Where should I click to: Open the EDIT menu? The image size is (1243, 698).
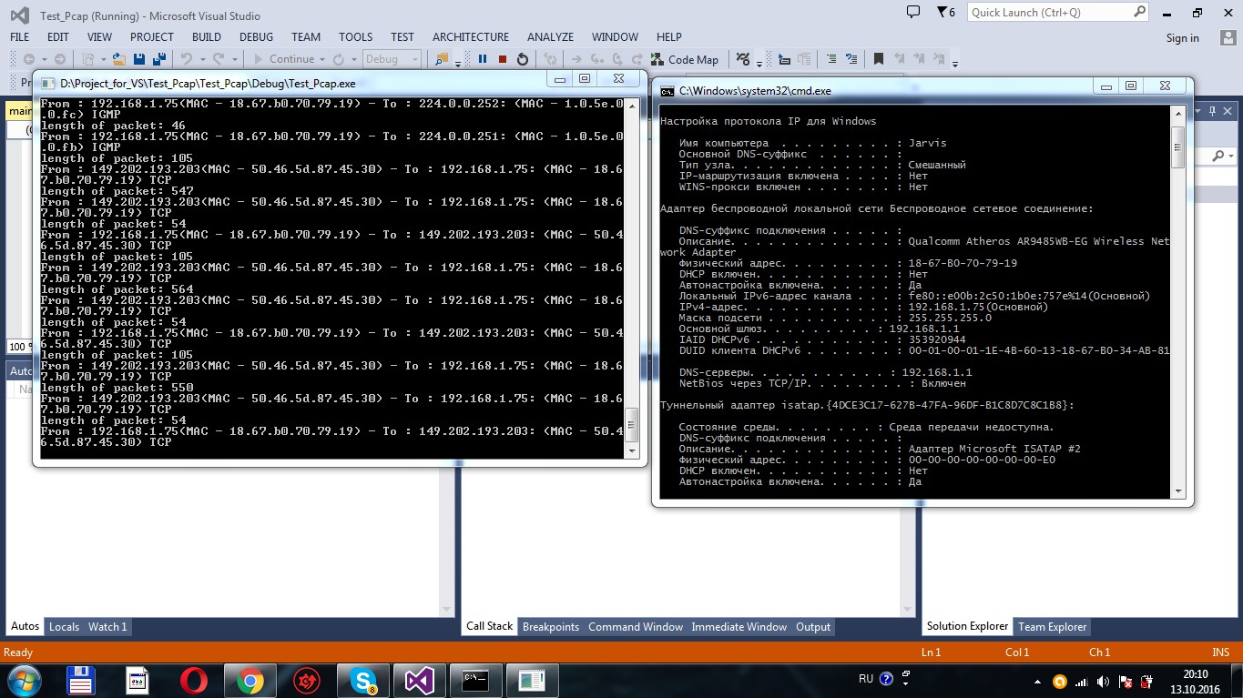tap(58, 37)
